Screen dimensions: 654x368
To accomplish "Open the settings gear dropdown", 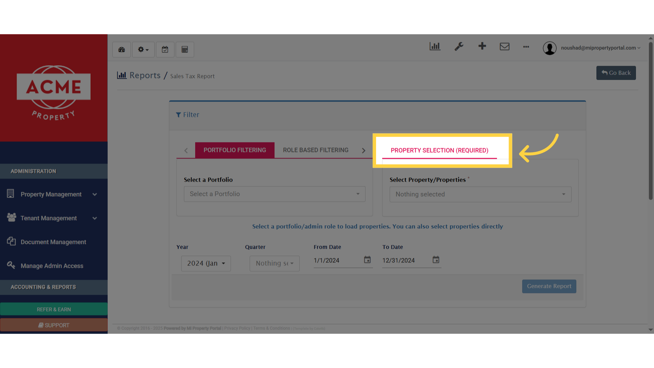I will (x=143, y=50).
